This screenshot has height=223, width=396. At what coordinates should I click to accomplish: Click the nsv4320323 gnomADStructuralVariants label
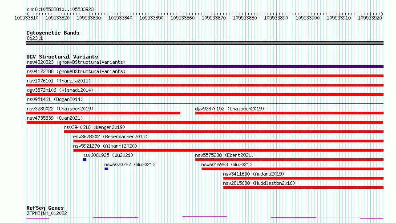(x=76, y=62)
